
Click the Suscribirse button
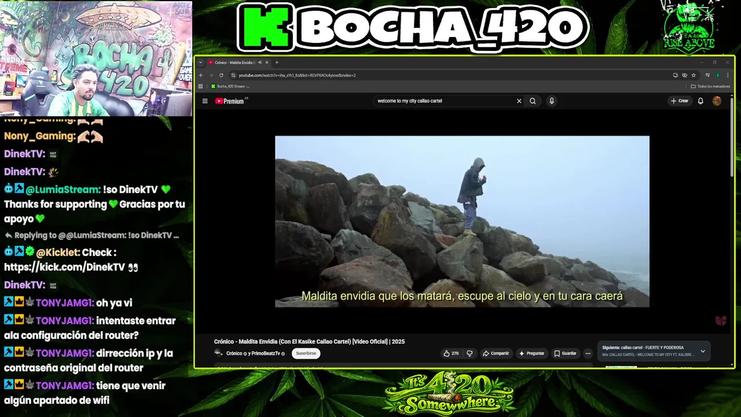(306, 353)
